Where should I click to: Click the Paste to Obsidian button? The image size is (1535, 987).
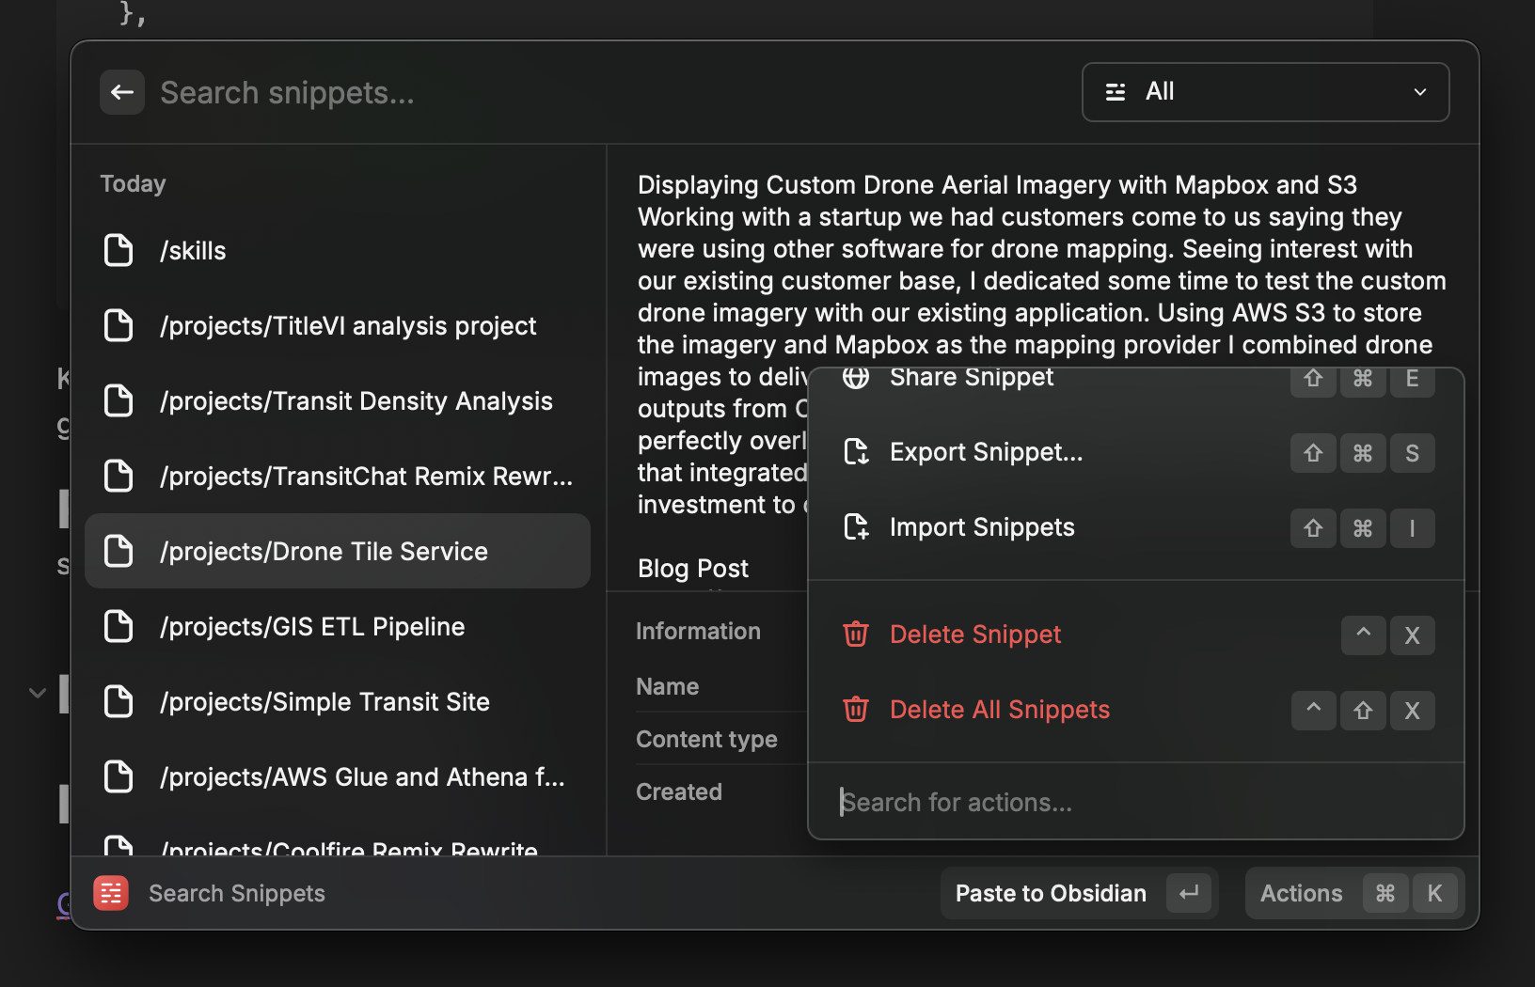pos(1080,893)
